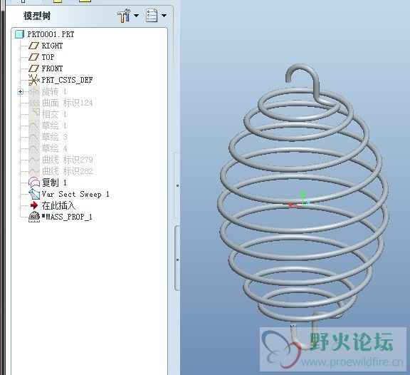Image resolution: width=410 pixels, height=375 pixels.
Task: Select the PRT_CSYS_DEF coordinate system icon
Action: 33,80
